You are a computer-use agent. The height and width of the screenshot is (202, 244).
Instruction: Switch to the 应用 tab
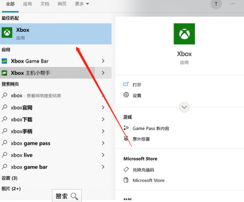click(x=28, y=4)
